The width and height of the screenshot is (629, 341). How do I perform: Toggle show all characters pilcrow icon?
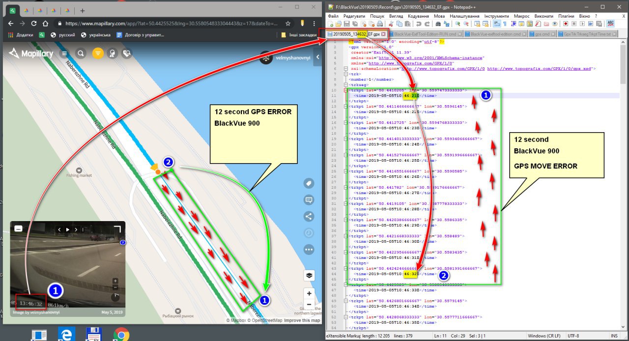click(x=505, y=24)
